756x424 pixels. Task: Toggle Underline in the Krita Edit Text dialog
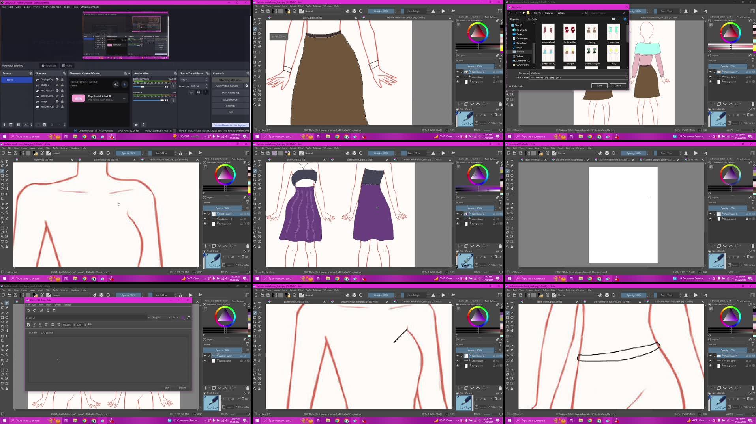point(40,325)
